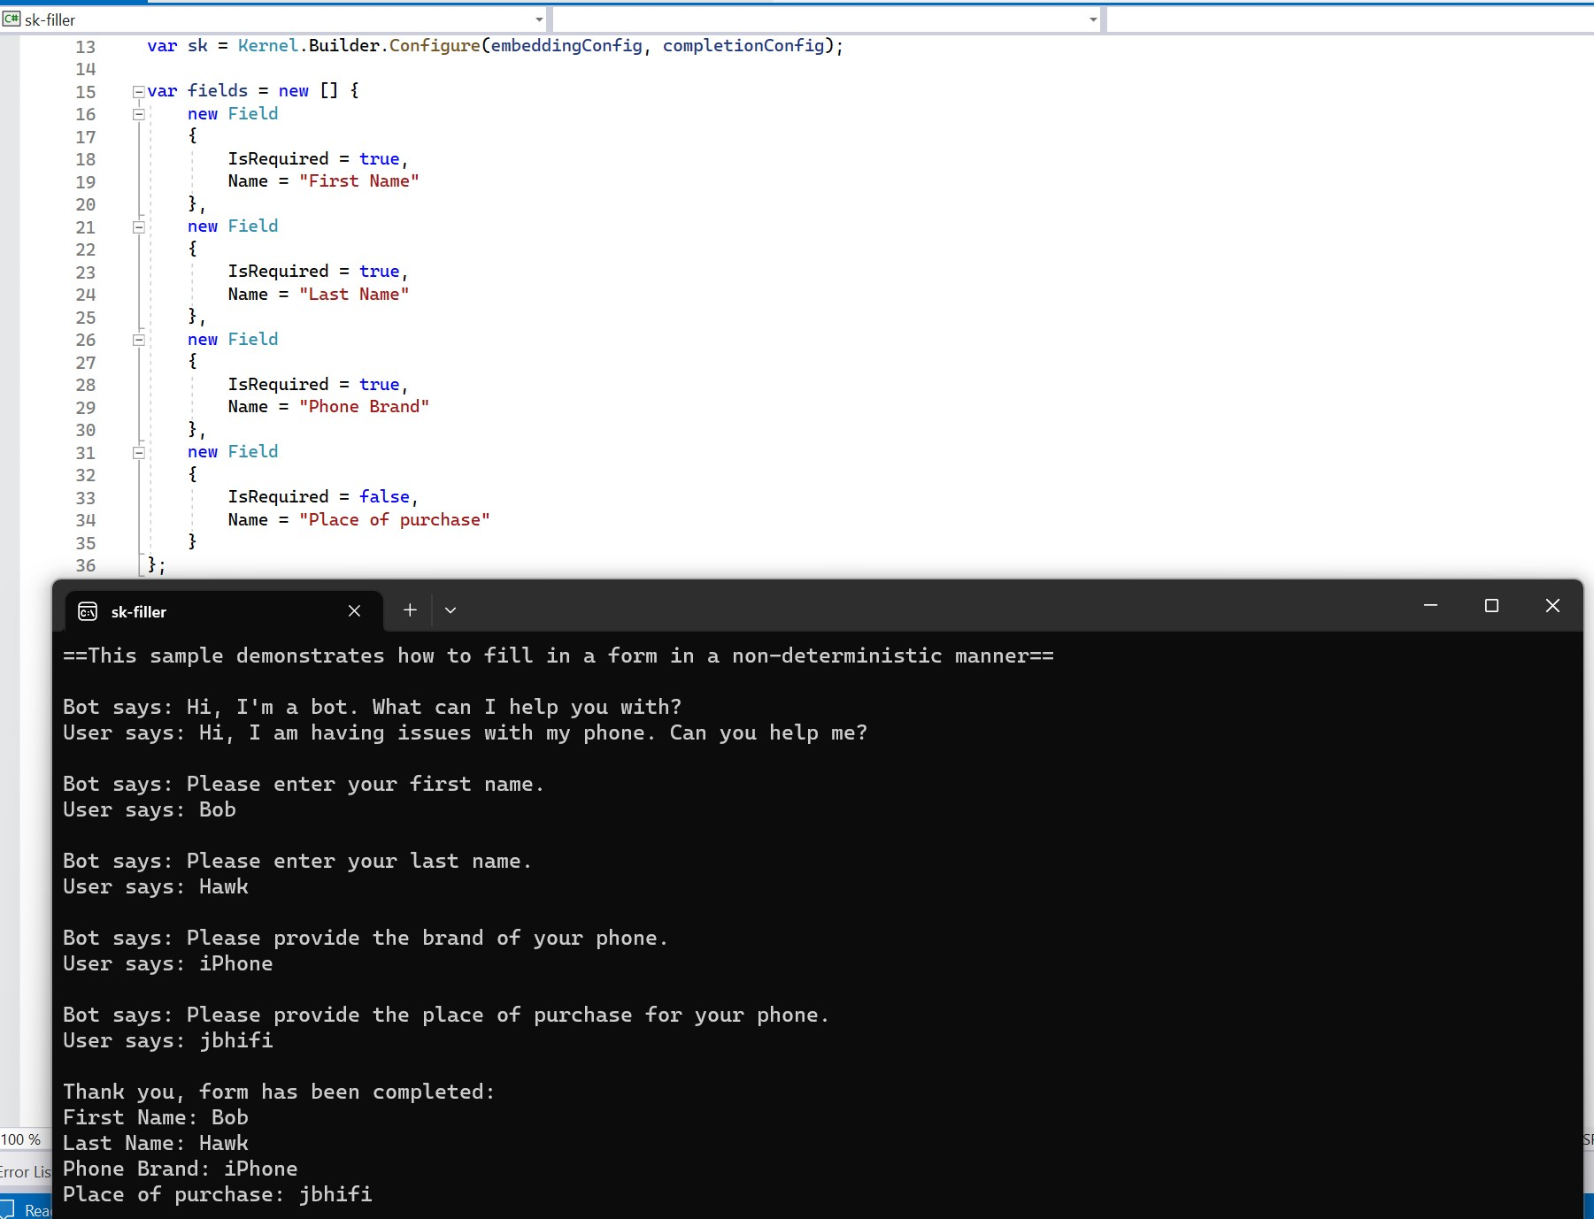Open the member navigation dropdown

[1094, 19]
